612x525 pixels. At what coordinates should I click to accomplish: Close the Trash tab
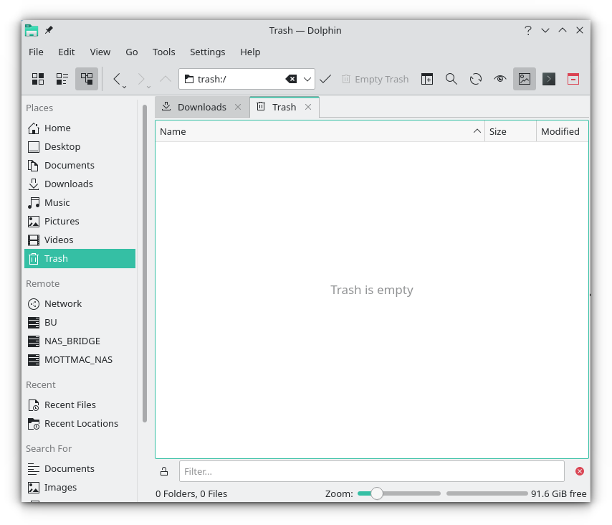[x=308, y=107]
